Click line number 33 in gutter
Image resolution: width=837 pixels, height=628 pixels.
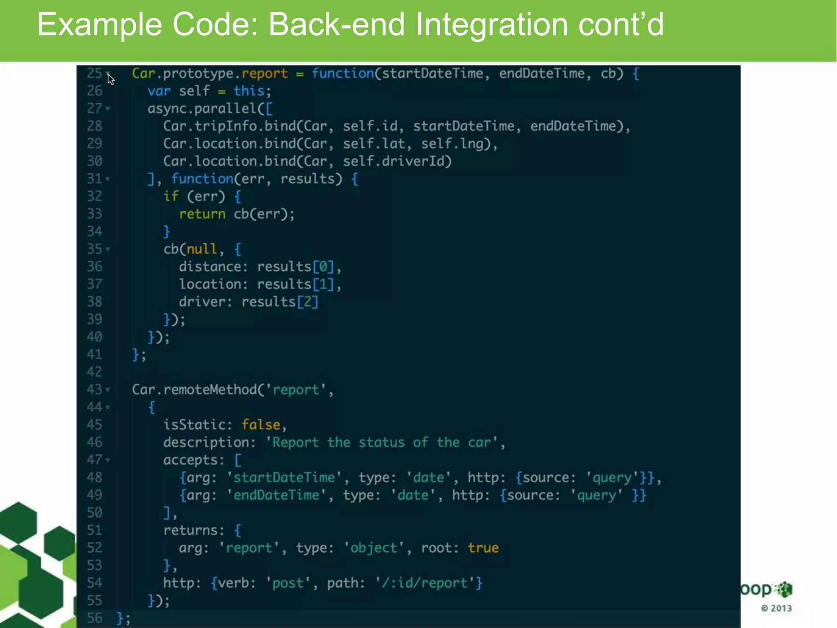coord(94,214)
